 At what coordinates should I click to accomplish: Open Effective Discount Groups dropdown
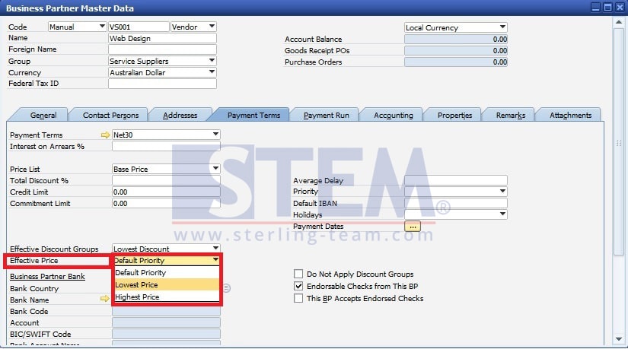[215, 248]
